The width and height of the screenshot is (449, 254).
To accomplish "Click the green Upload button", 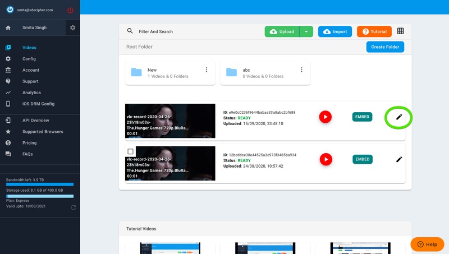I will tap(282, 31).
